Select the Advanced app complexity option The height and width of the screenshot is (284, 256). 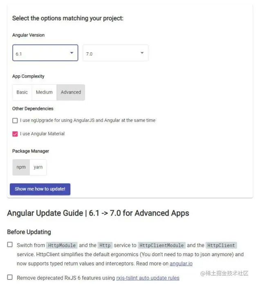coord(71,92)
